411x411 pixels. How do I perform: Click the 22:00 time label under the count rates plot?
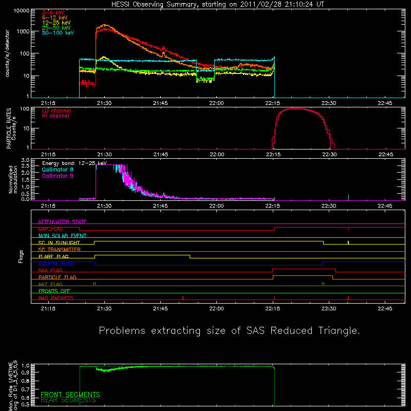pos(216,103)
